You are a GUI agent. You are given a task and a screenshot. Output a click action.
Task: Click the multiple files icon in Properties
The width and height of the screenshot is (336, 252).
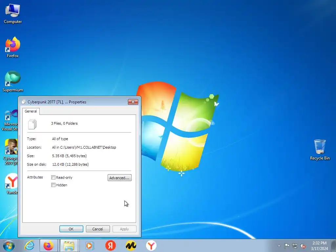coord(32,124)
